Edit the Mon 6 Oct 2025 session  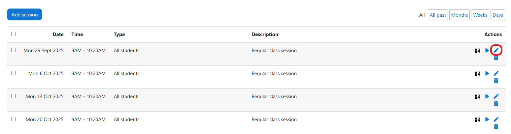(496, 73)
